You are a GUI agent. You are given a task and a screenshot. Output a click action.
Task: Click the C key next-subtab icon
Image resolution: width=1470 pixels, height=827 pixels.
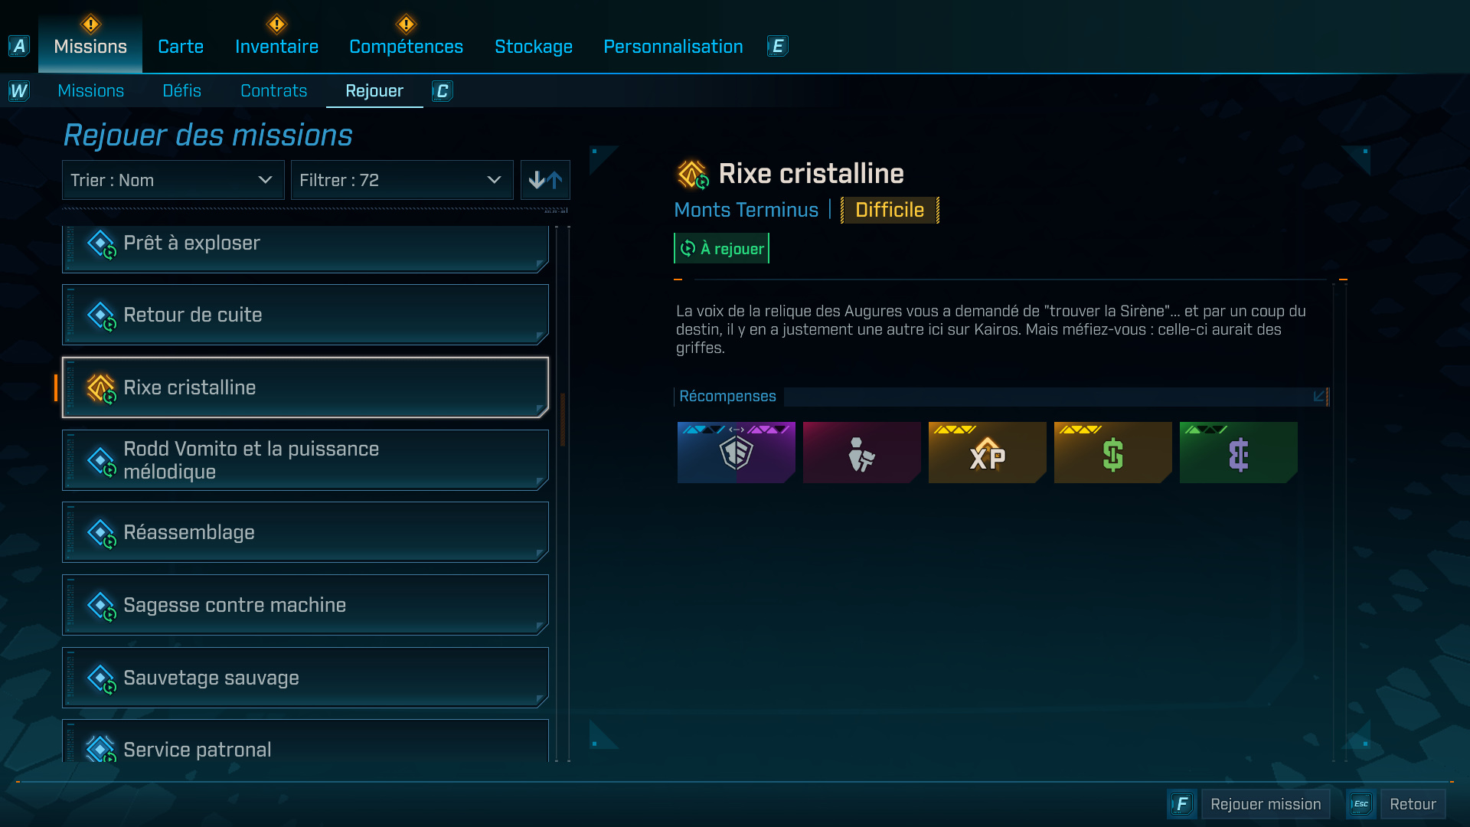442,91
